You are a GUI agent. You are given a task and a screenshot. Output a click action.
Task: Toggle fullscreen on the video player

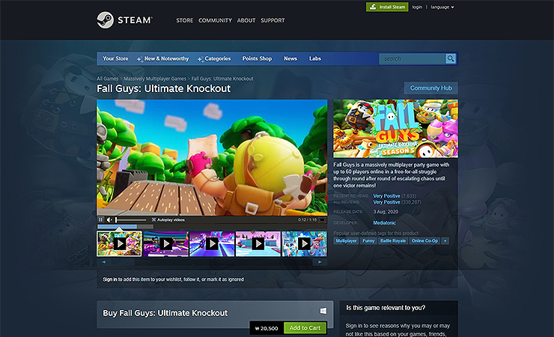click(322, 219)
